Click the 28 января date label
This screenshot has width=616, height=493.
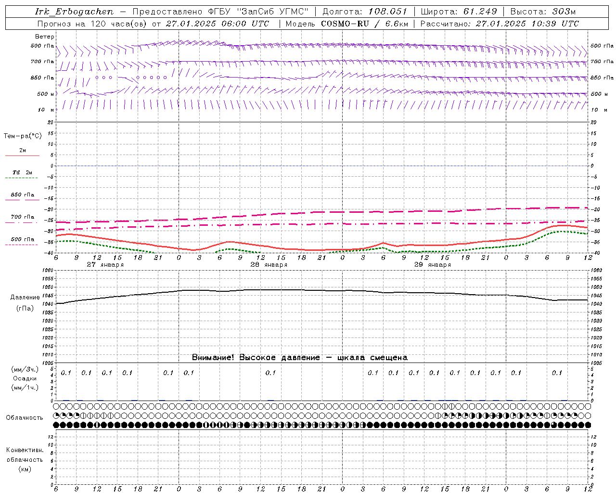(269, 265)
